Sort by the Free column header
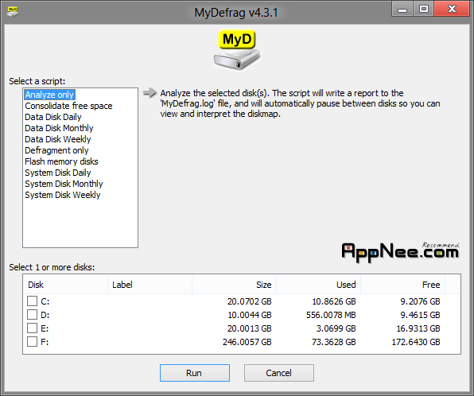 coord(402,285)
